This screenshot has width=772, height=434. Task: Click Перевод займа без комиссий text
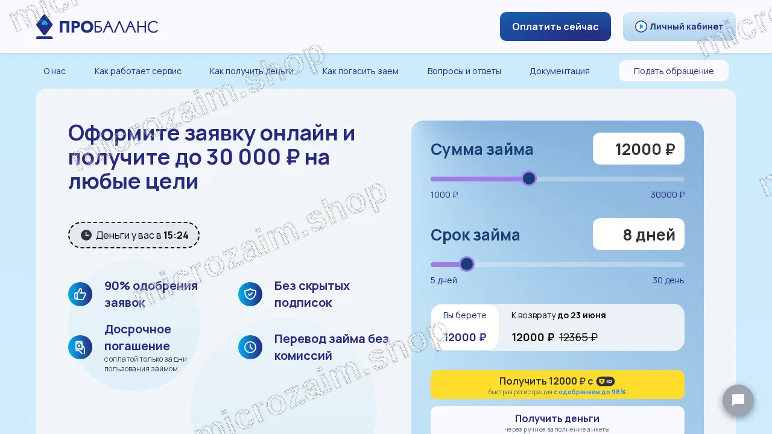tap(332, 347)
